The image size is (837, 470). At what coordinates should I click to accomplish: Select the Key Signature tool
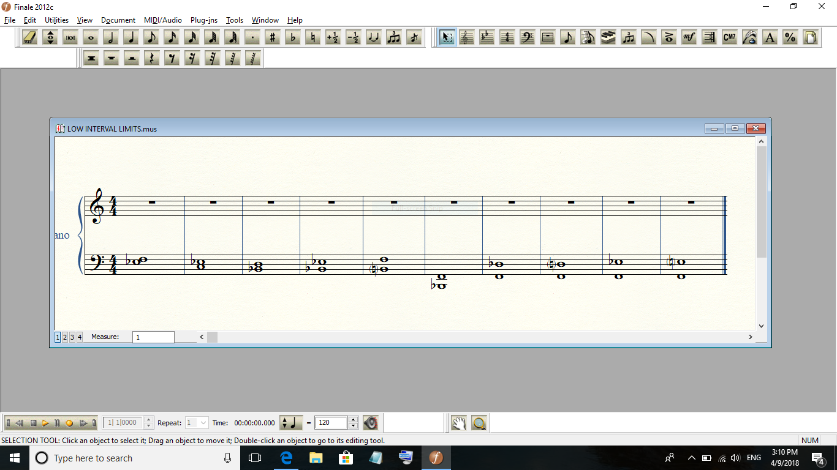click(x=487, y=37)
